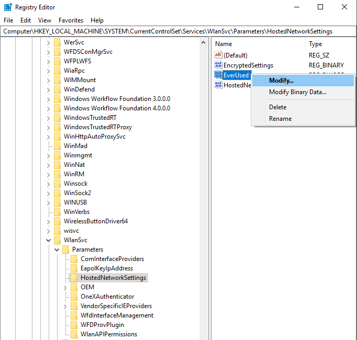The width and height of the screenshot is (357, 340).
Task: Click the WinHttpAutoProxySvc folder icon
Action: coord(58,137)
